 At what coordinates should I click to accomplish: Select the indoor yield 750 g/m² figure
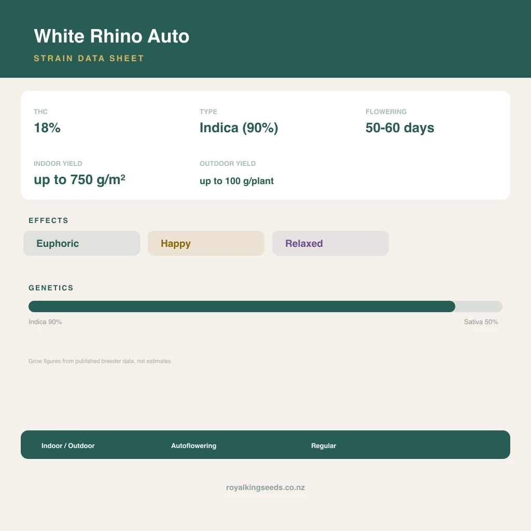[x=79, y=179]
